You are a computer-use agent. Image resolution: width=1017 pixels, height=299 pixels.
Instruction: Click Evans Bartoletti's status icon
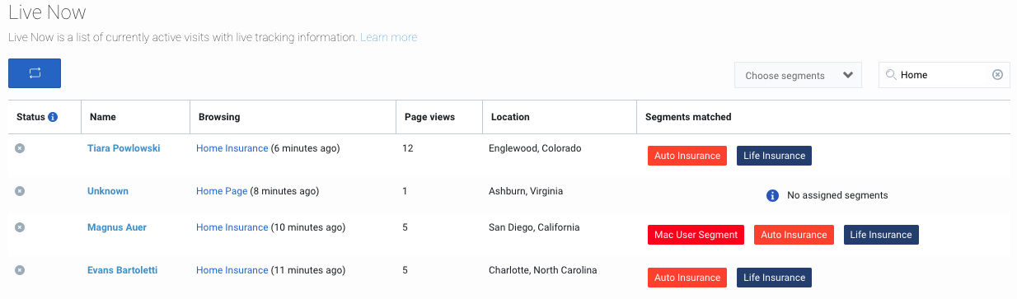pos(20,270)
